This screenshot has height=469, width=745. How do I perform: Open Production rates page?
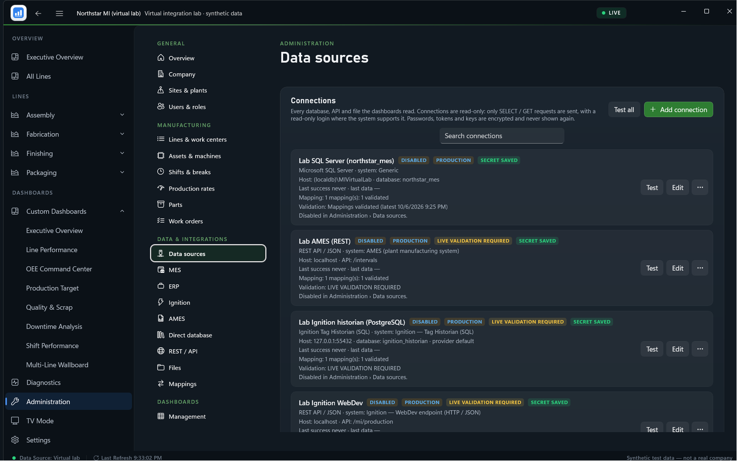coord(208,189)
